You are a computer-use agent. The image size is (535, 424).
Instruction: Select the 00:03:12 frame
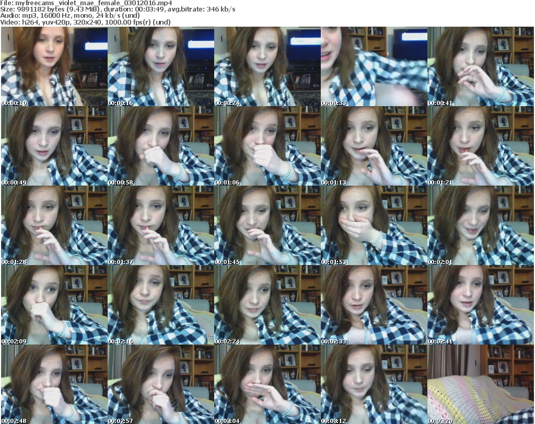click(x=374, y=384)
